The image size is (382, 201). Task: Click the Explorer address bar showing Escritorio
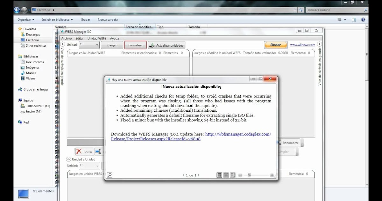tap(164, 10)
